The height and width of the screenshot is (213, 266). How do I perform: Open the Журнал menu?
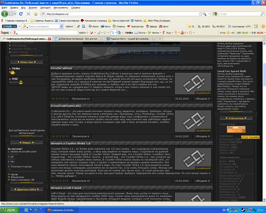[x=33, y=7]
